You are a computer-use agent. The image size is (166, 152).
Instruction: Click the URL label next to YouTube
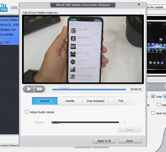(x=14, y=8)
